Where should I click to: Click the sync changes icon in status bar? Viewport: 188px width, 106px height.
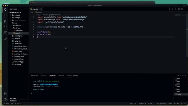point(12,103)
